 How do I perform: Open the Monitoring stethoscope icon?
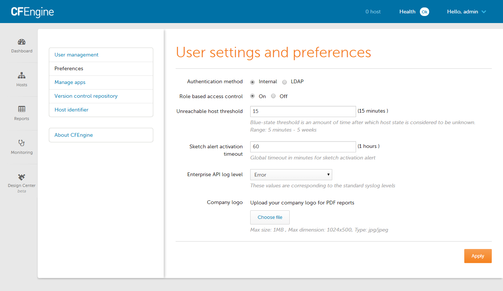click(22, 143)
